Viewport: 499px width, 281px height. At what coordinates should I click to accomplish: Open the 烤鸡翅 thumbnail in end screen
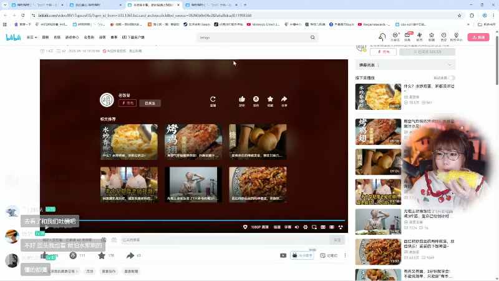(193, 142)
